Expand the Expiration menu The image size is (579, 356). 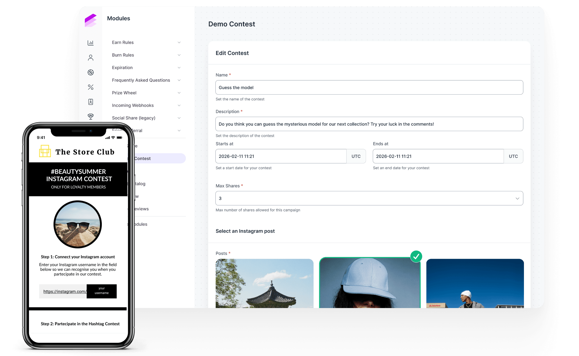tap(179, 68)
